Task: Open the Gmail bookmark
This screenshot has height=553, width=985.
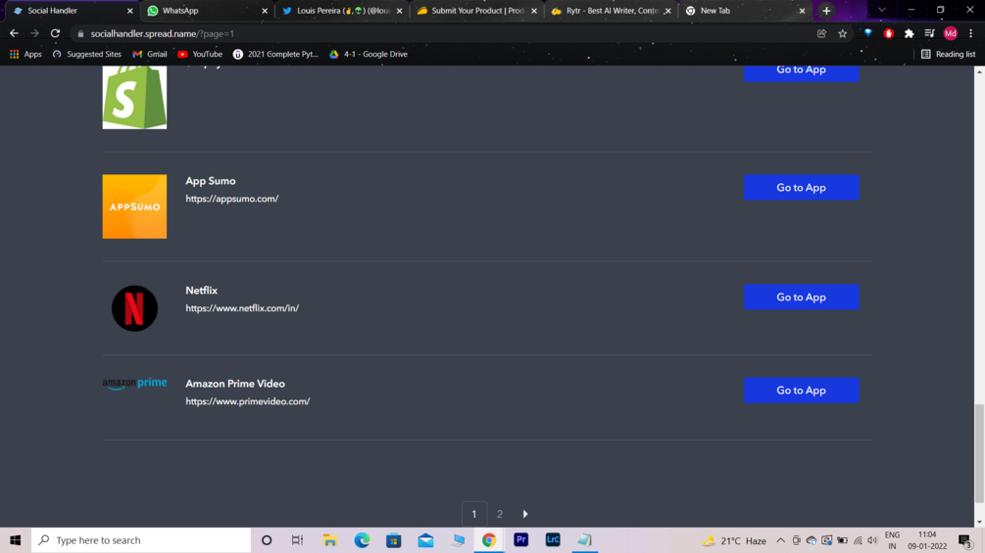Action: tap(150, 54)
